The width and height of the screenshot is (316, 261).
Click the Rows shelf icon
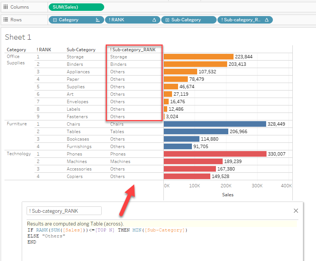[6, 20]
